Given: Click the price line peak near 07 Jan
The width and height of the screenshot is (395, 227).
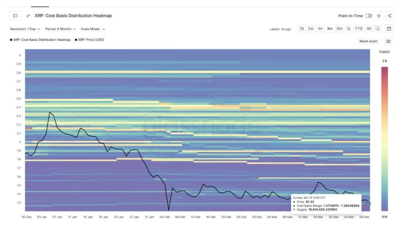Looking at the screenshot, I should (50, 112).
